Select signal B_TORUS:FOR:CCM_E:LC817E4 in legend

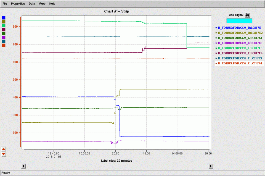[x=239, y=53]
